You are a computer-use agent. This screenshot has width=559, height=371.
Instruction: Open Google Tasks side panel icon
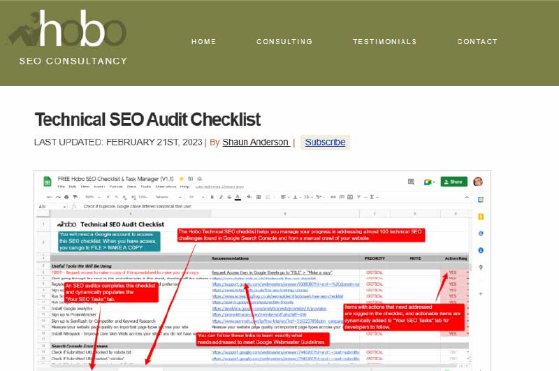481,233
